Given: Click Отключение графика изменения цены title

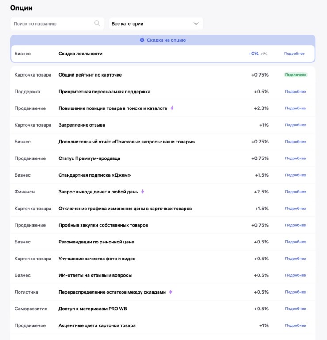Looking at the screenshot, I should point(125,209).
